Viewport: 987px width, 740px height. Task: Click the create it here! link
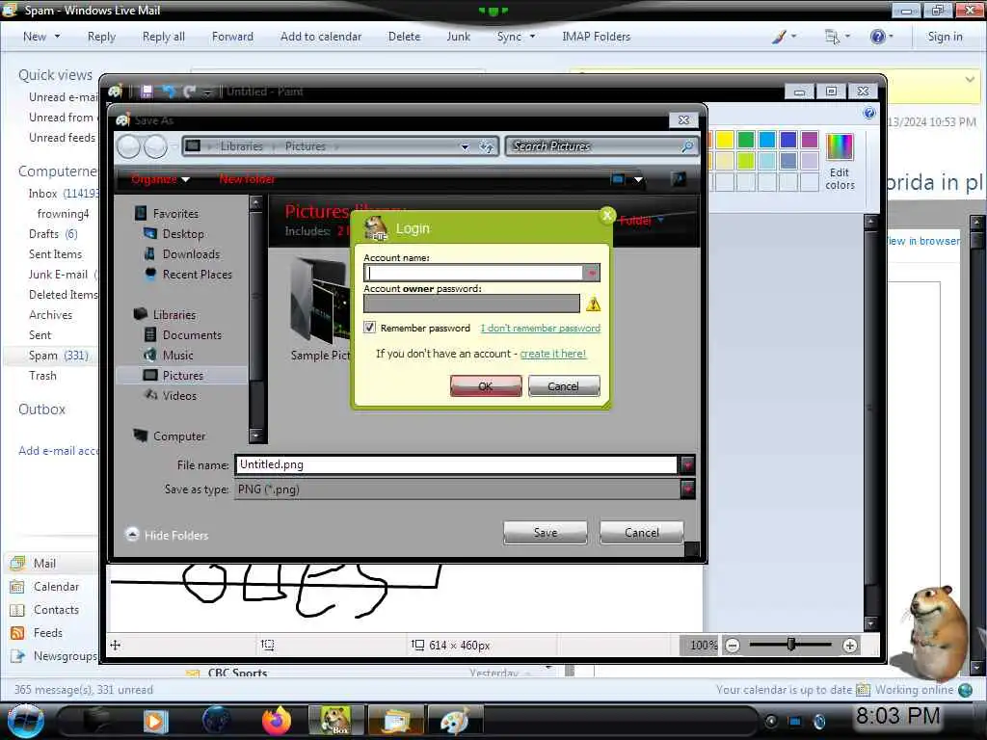click(552, 354)
